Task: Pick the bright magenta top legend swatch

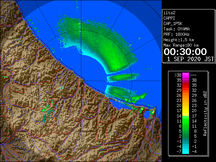Action: (x=186, y=75)
